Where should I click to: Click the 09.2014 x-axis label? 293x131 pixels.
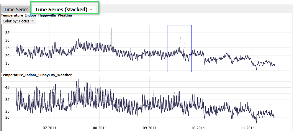(x=149, y=128)
